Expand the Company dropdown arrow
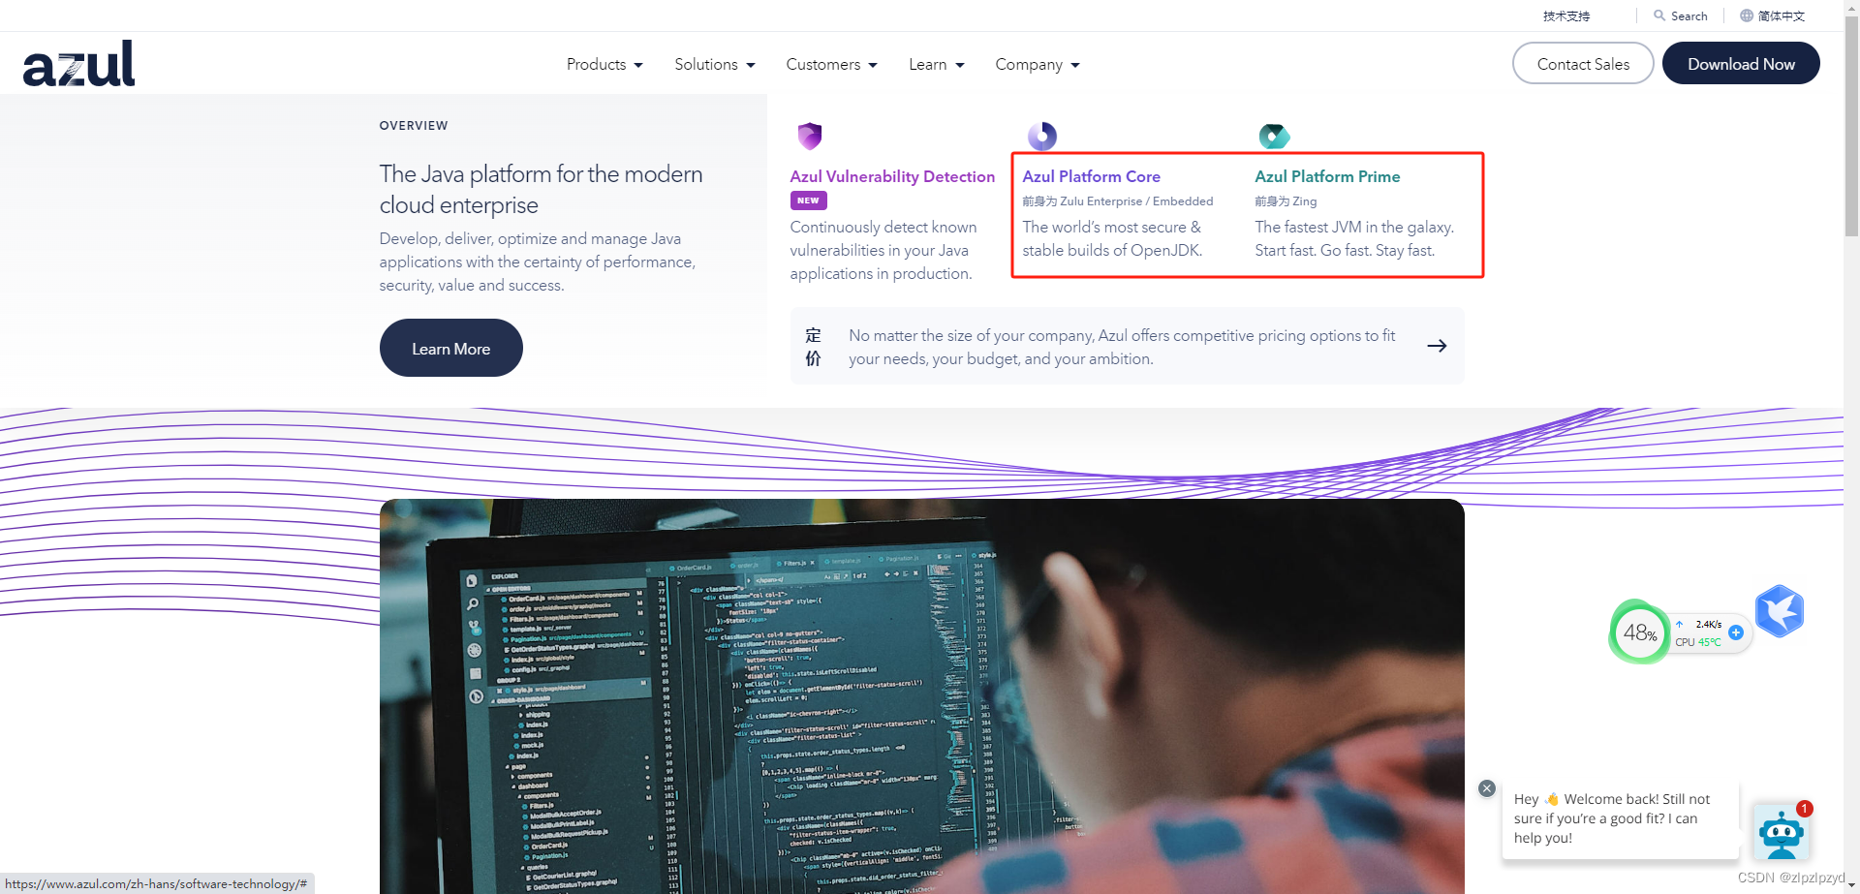 [1075, 65]
